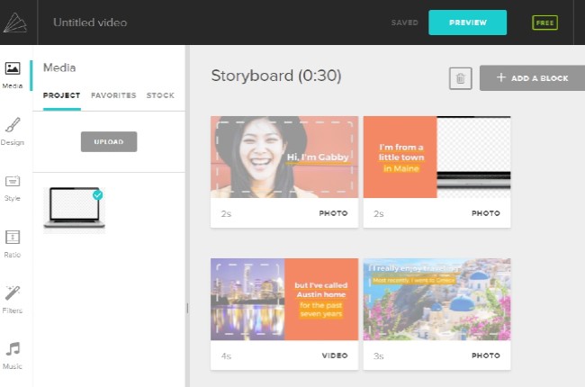Select the Hi, I'm Gabby storyboard block

tap(283, 157)
